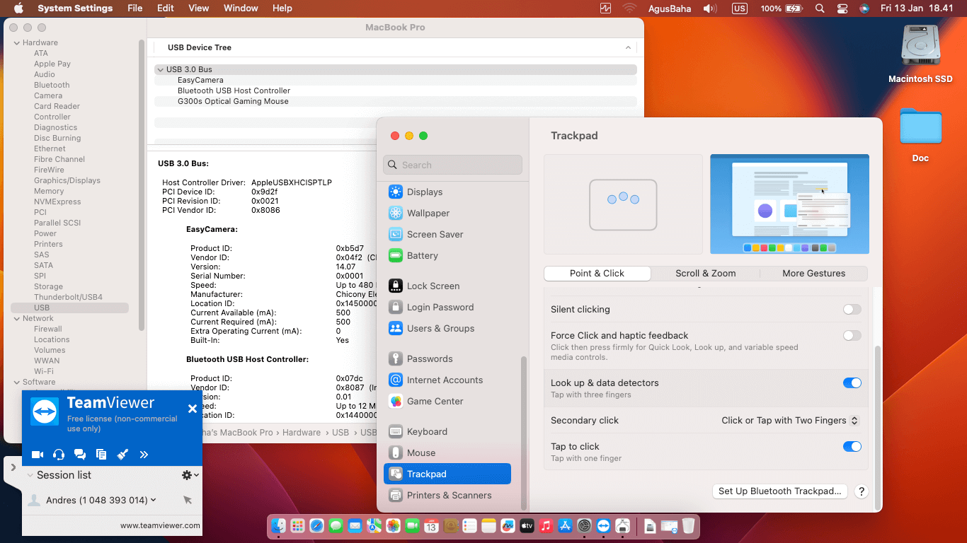The width and height of the screenshot is (967, 543).
Task: Open Keyboard settings pane
Action: [x=447, y=431]
